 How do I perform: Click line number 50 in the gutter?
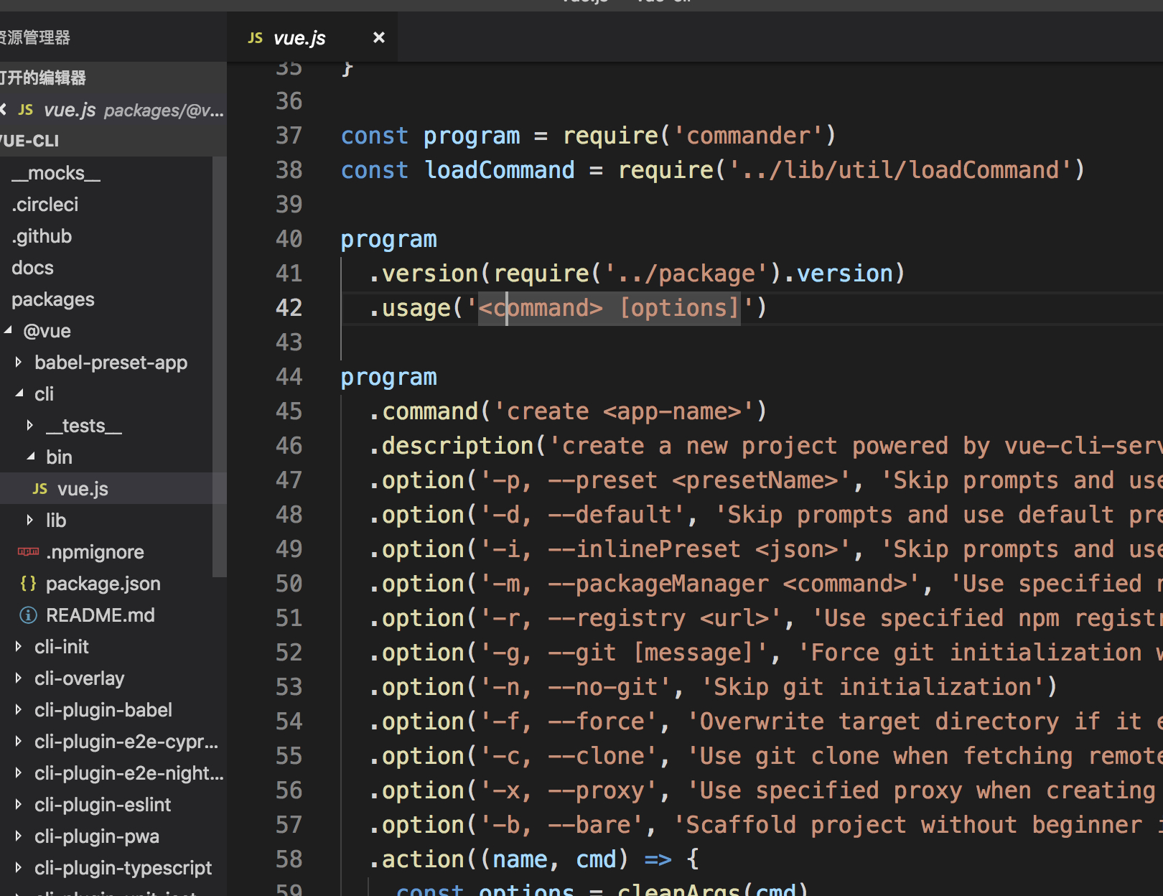pos(289,584)
